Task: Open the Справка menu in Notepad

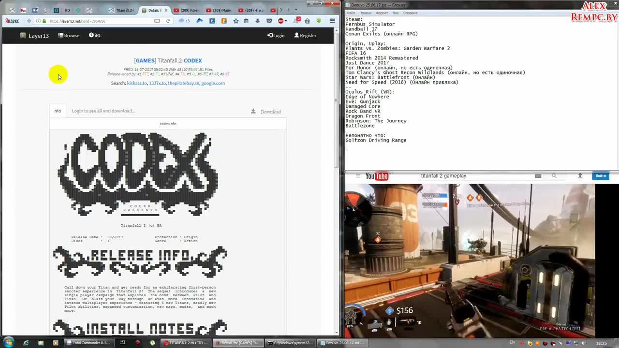Action: click(x=411, y=13)
